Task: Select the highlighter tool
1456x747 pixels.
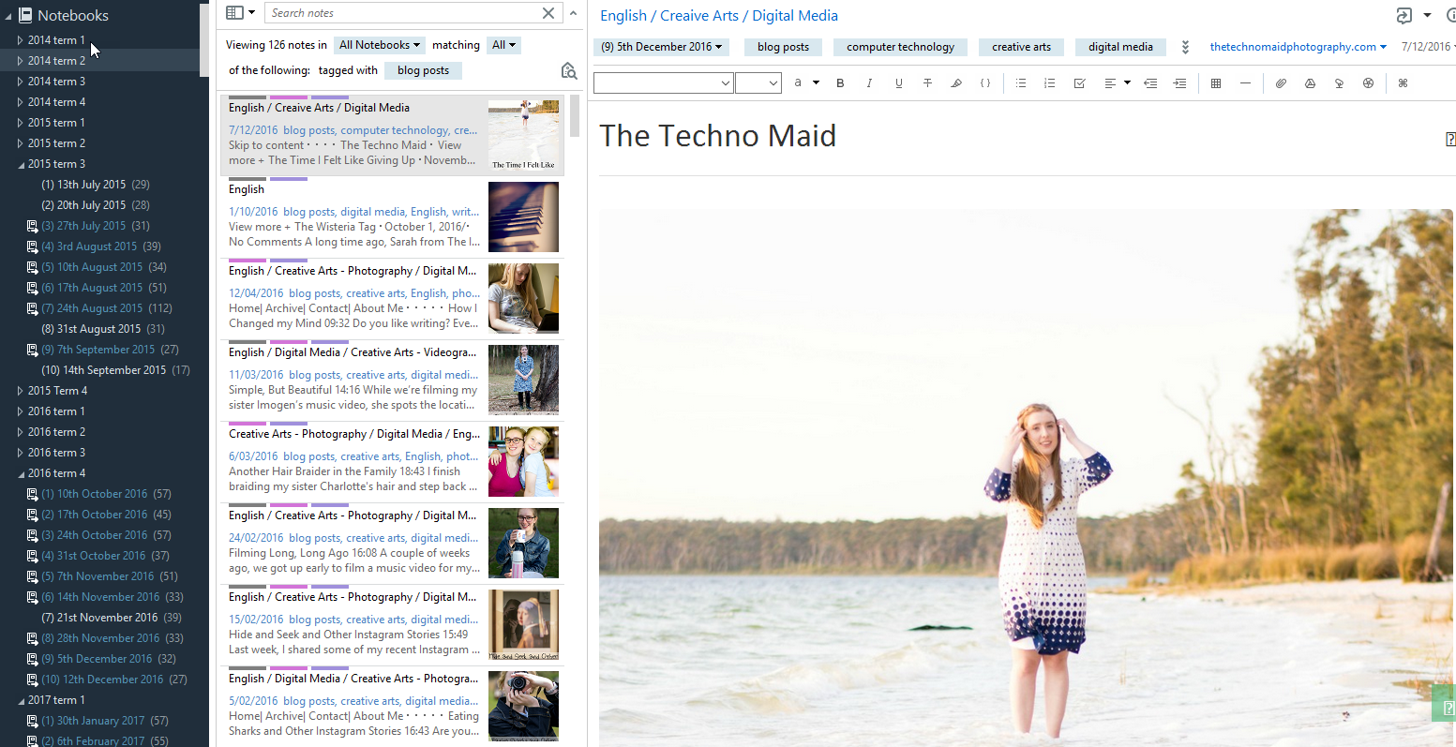Action: click(x=956, y=83)
